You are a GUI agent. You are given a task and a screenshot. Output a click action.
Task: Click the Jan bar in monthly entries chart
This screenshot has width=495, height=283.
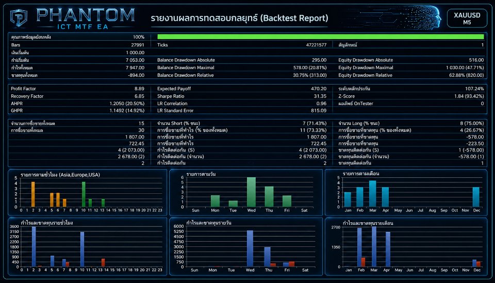click(348, 199)
